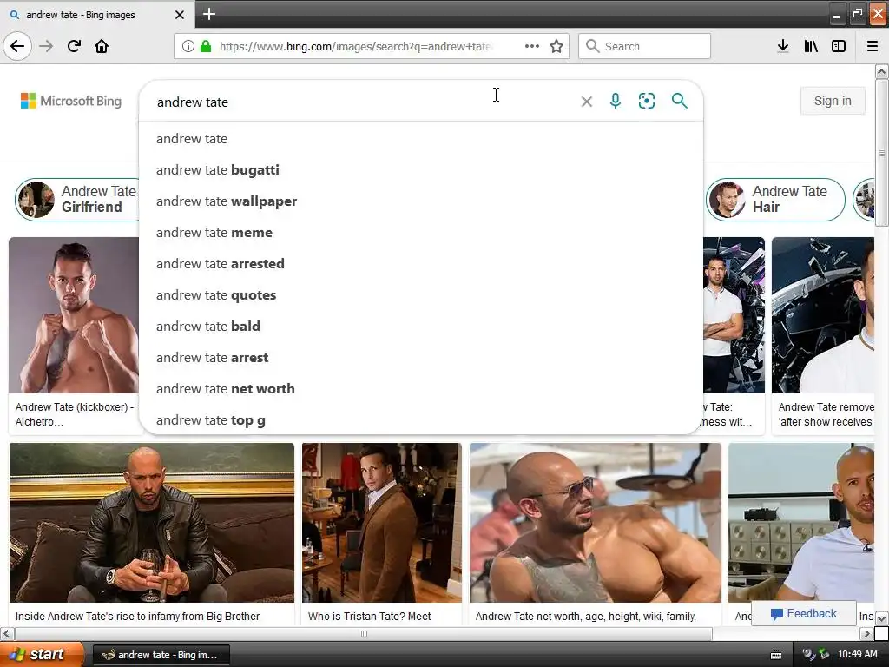The width and height of the screenshot is (889, 667).
Task: Open page actions three-dot menu
Action: (x=532, y=46)
